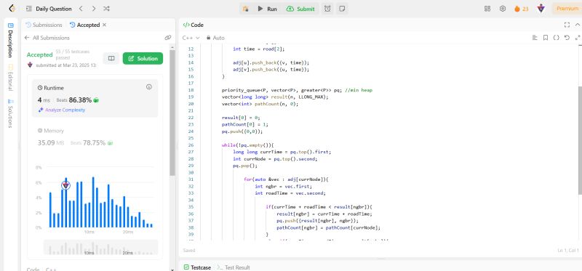This screenshot has height=271, width=582.
Task: Show runtime info circle icon
Action: click(149, 87)
